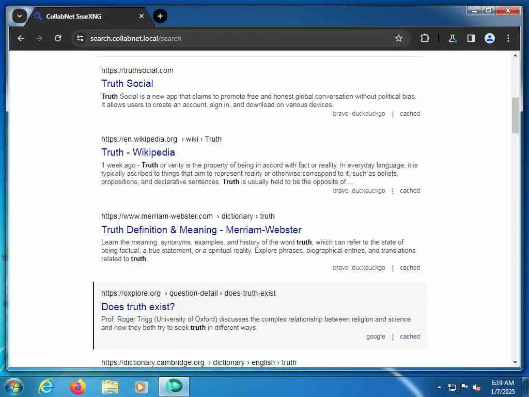Expand options dots for Truth Social
The image size is (529, 397).
click(393, 114)
